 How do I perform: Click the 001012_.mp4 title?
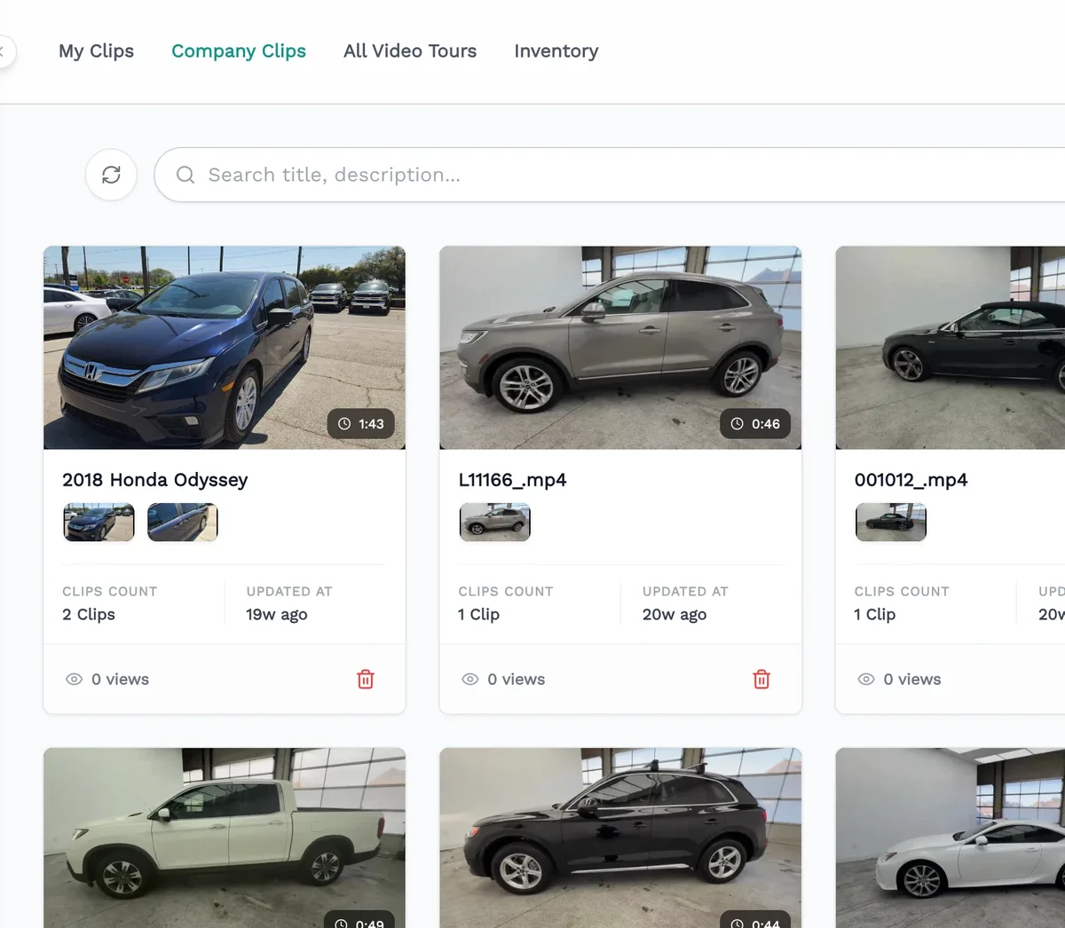tap(911, 480)
